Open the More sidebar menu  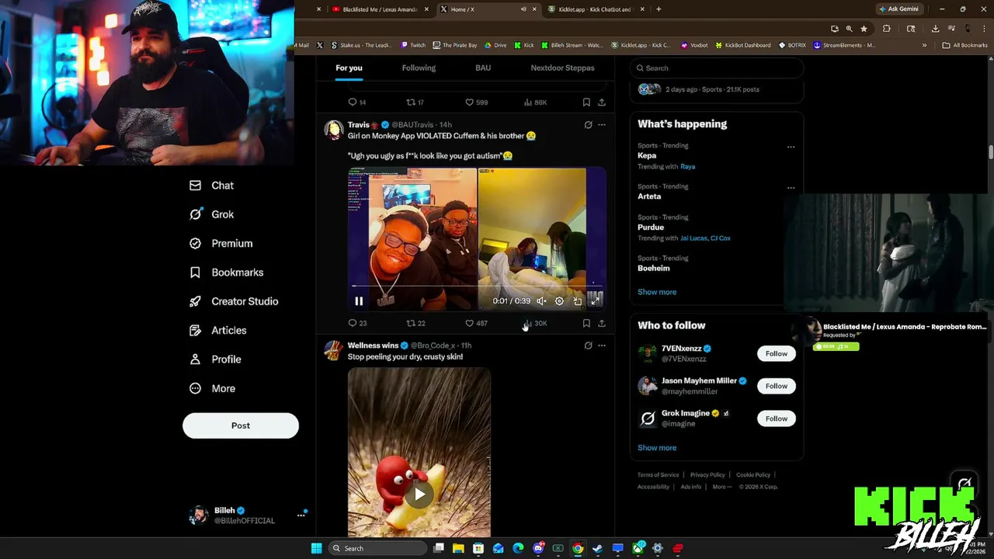pos(212,388)
